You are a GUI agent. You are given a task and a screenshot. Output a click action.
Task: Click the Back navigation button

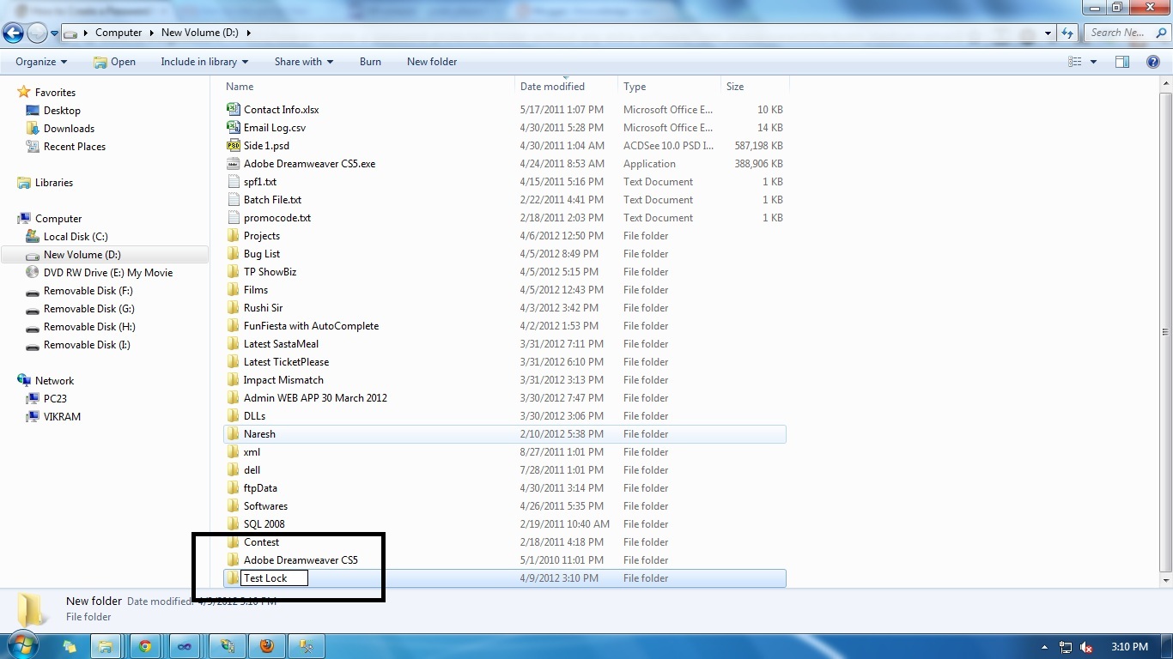tap(14, 32)
